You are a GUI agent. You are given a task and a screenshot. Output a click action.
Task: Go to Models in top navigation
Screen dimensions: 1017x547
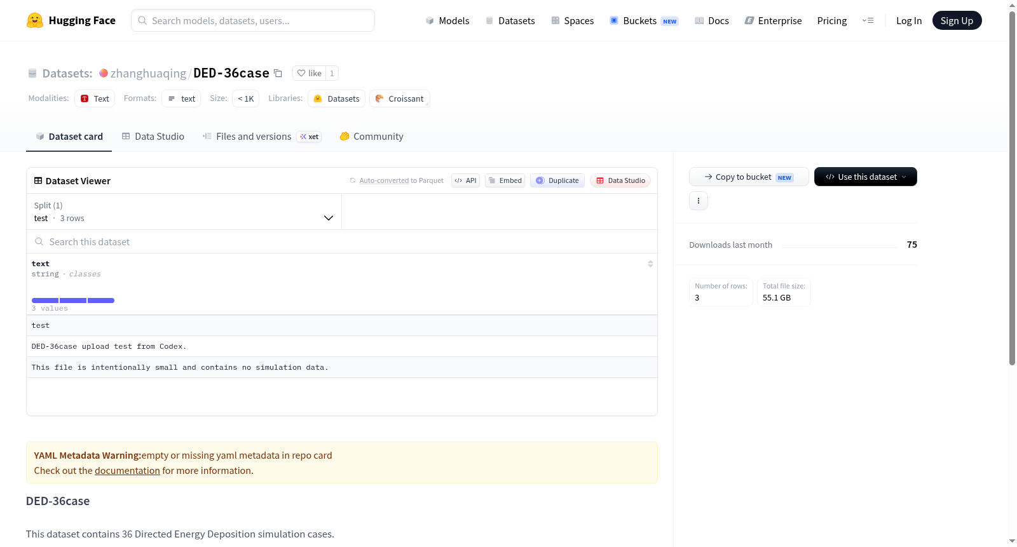tap(447, 20)
